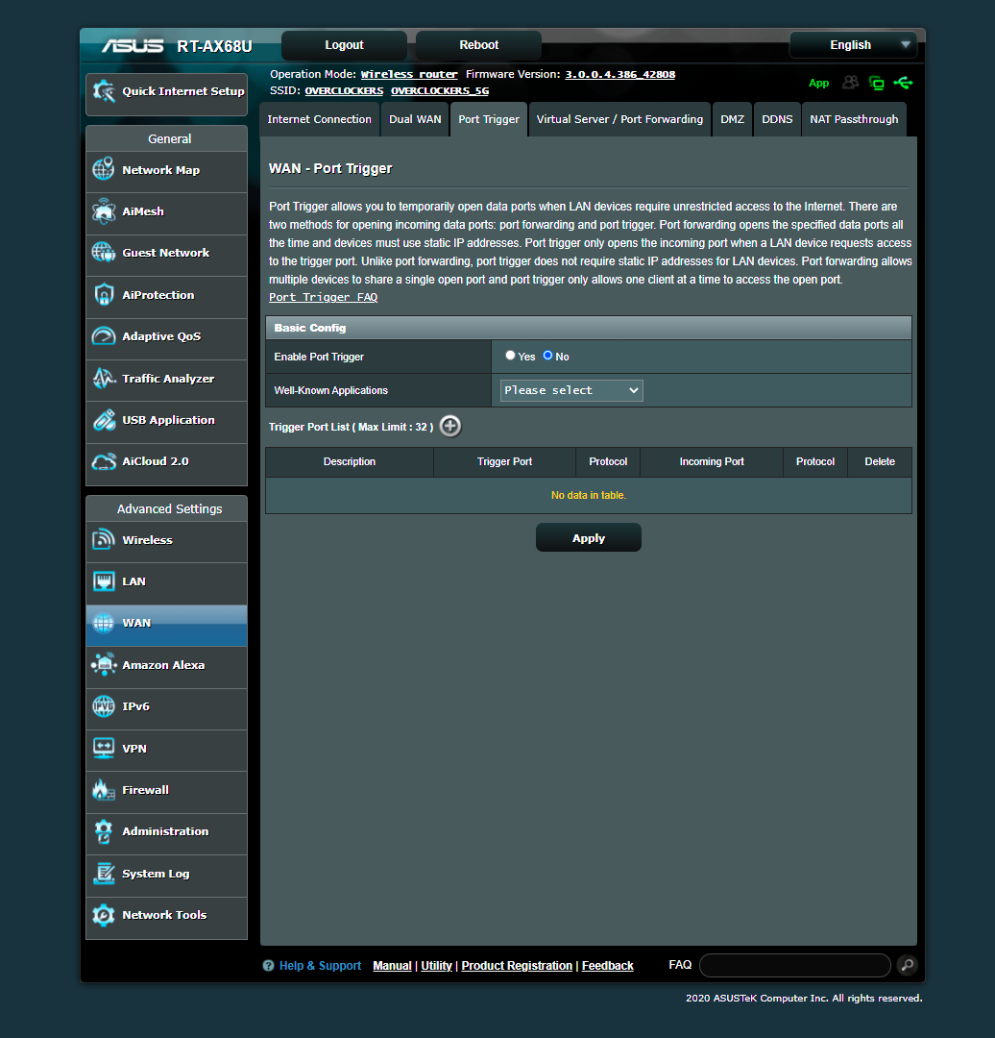This screenshot has height=1038, width=995.
Task: Open Quick Internet Setup wizard icon
Action: (x=104, y=91)
